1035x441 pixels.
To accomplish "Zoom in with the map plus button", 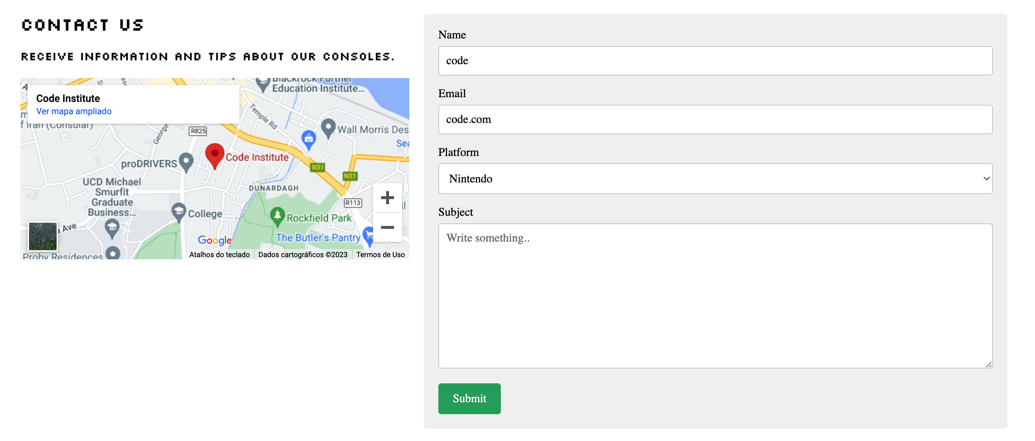I will (387, 198).
